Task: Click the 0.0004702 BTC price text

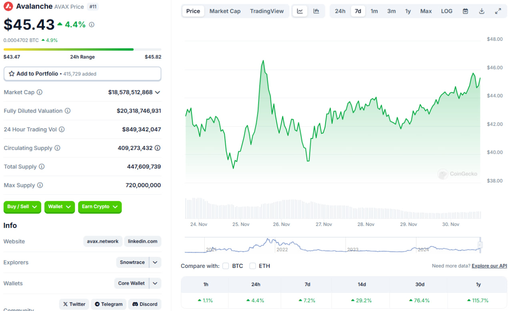Action: pos(21,40)
